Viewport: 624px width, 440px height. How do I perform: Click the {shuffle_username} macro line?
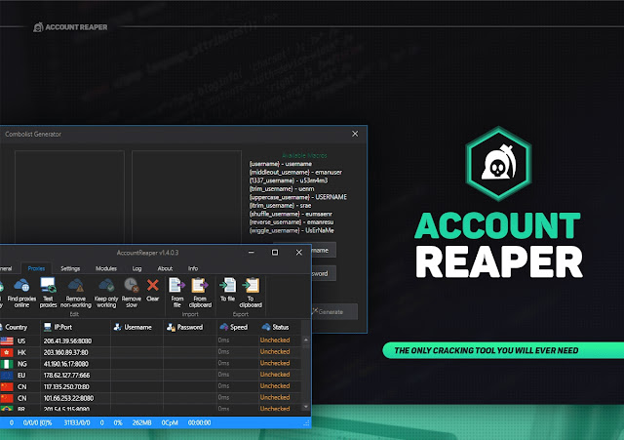click(291, 214)
